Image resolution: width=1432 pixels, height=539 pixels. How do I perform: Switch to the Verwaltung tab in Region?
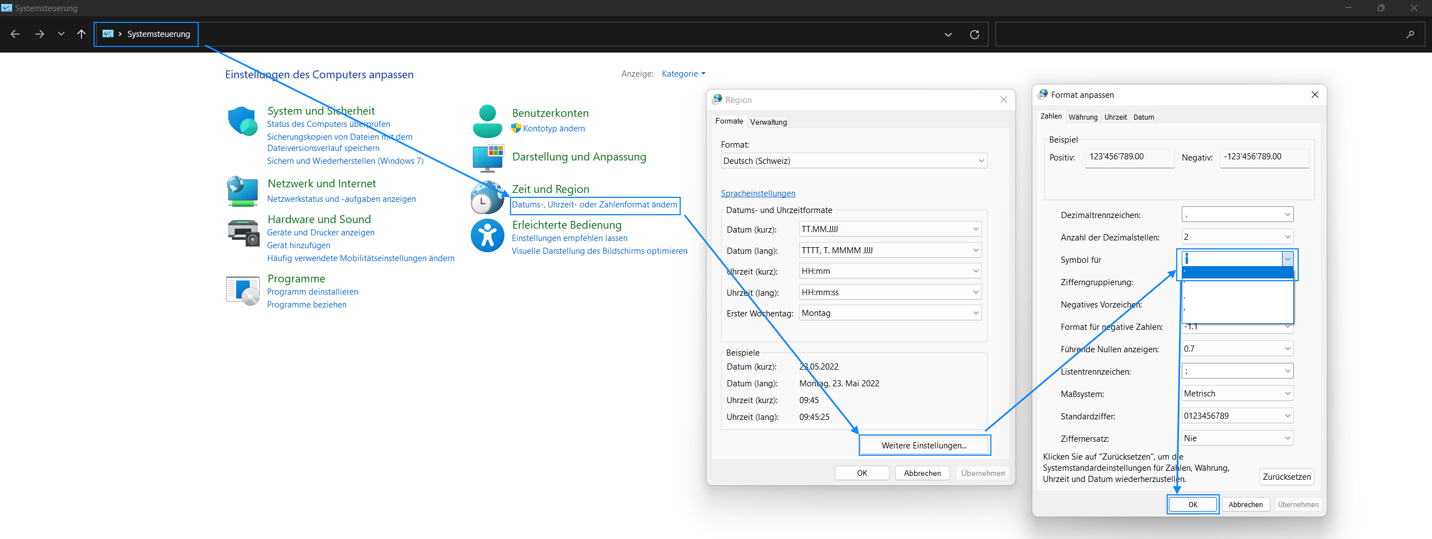coord(768,122)
